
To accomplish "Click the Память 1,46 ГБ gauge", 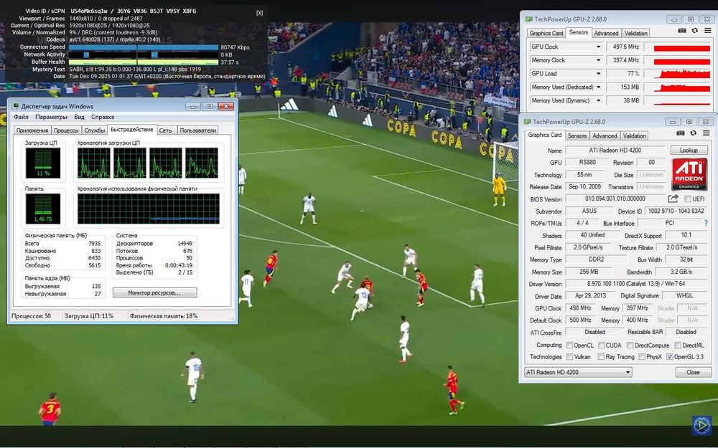I will coord(43,209).
